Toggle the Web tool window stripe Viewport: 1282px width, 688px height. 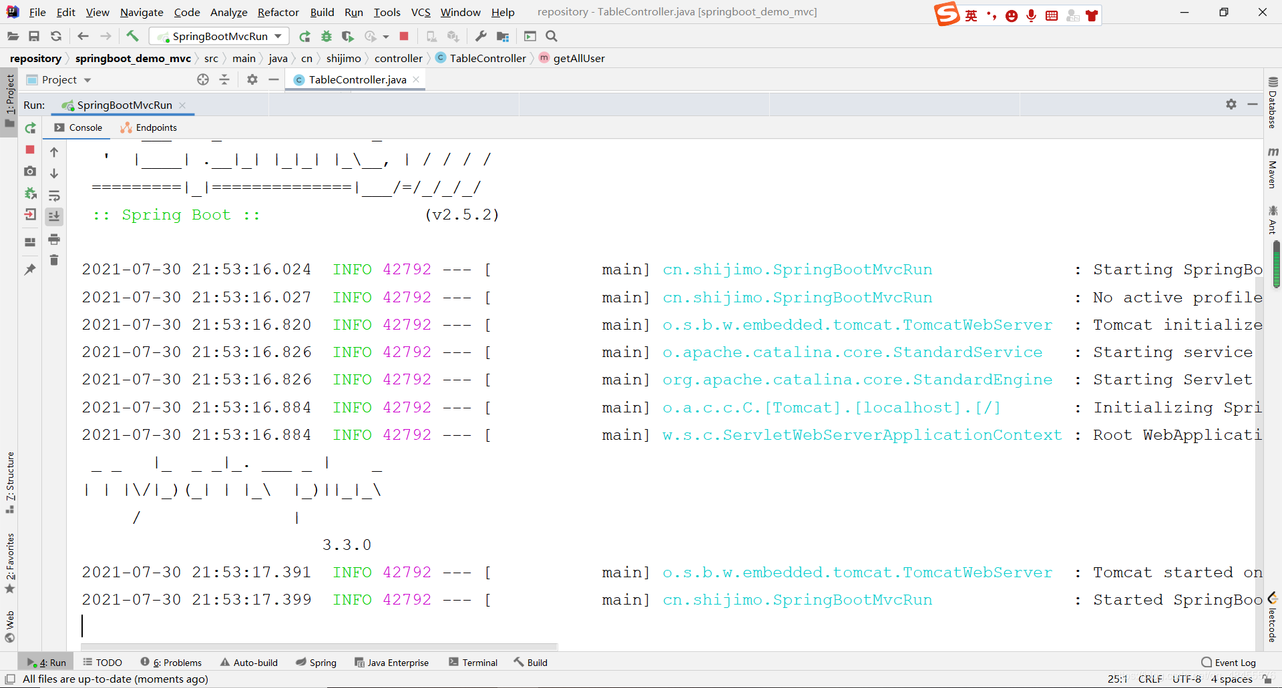(x=9, y=627)
